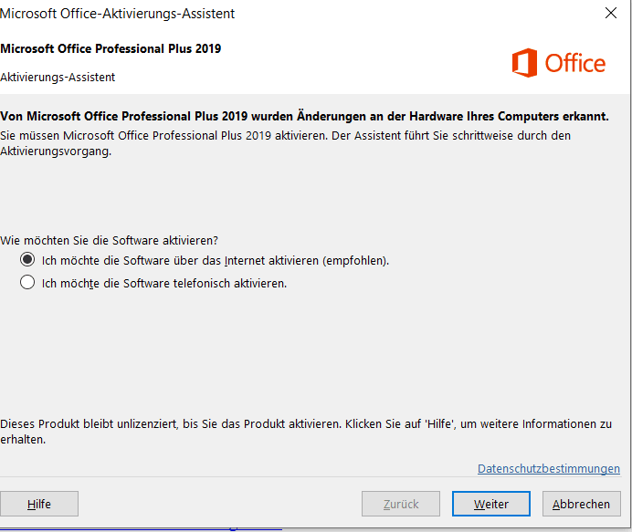The width and height of the screenshot is (632, 532).
Task: Open help with the Hilfe button
Action: pyautogui.click(x=39, y=504)
